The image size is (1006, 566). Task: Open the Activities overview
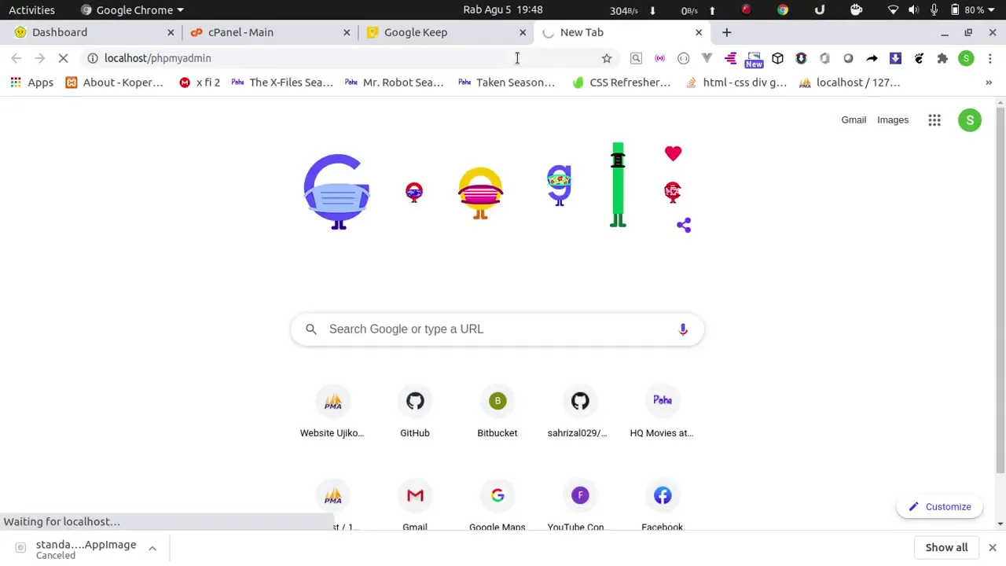click(x=31, y=9)
